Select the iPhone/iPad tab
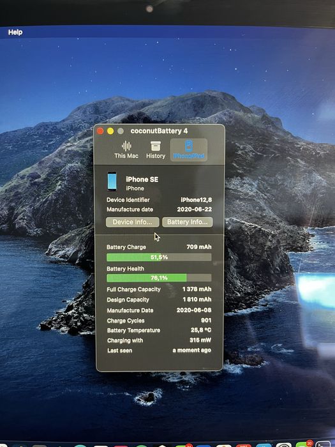Screen dimensions: 335x447 point(189,149)
